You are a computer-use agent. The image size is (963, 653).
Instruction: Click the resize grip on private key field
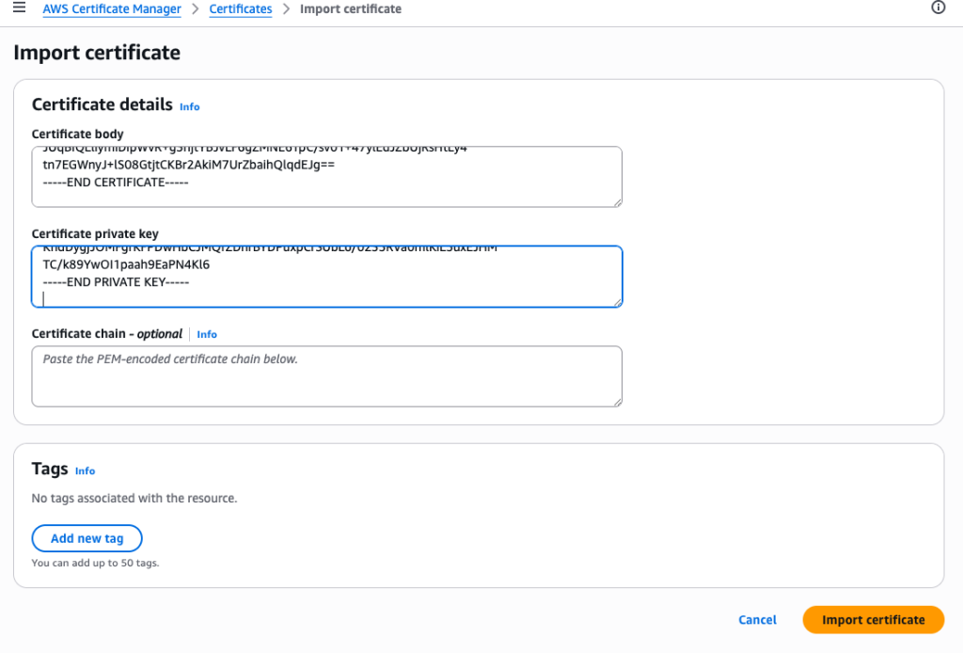617,302
